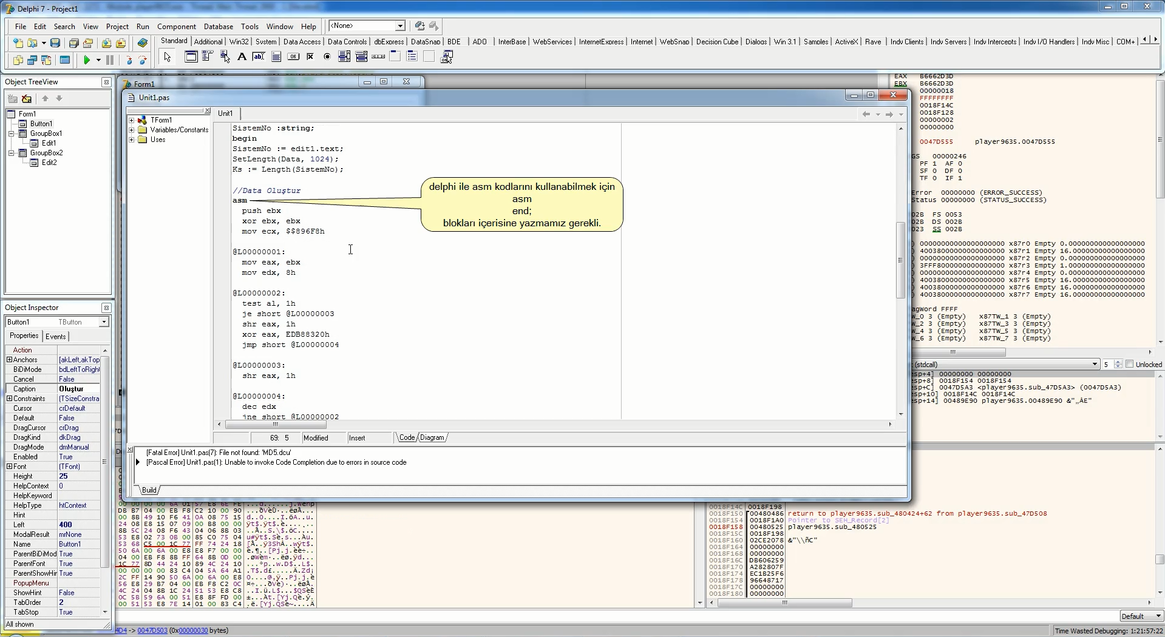
Task: Click the New Form toolbar icon
Action: coord(64,60)
